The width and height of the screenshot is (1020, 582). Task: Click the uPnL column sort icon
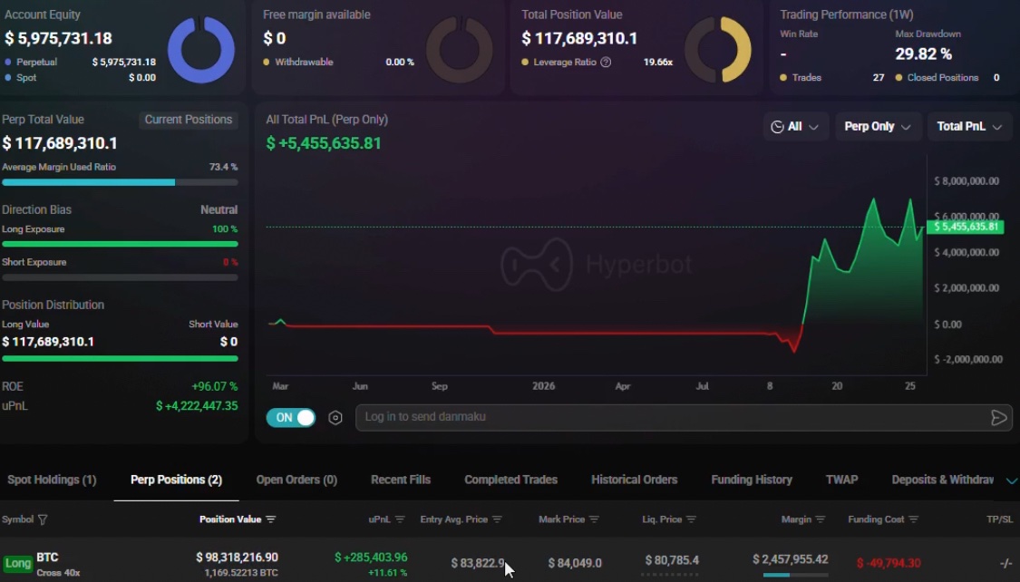click(x=400, y=519)
